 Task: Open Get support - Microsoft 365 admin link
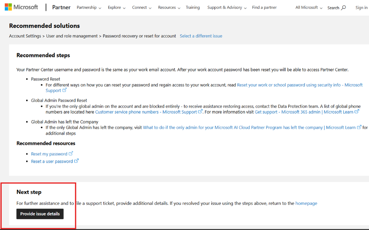click(304, 112)
